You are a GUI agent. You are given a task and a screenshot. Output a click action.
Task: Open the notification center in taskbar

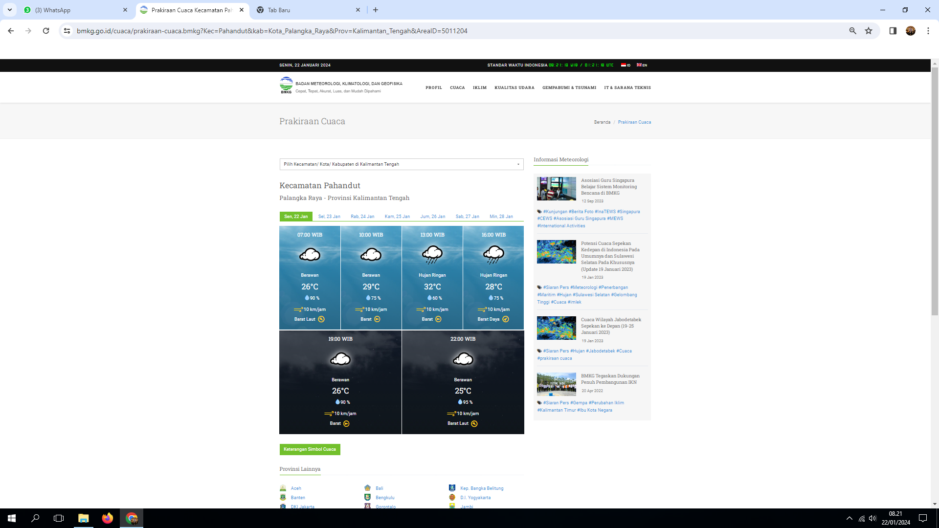923,518
